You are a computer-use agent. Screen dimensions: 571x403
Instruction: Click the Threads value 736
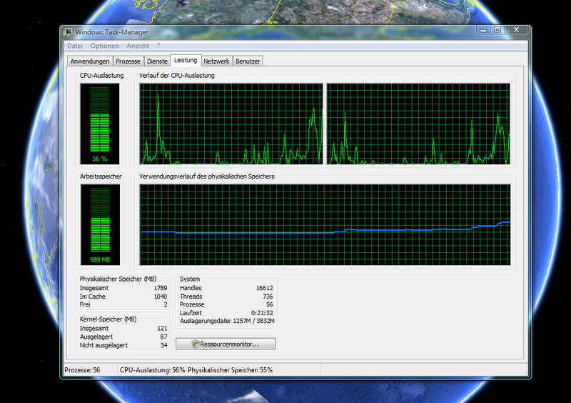268,297
